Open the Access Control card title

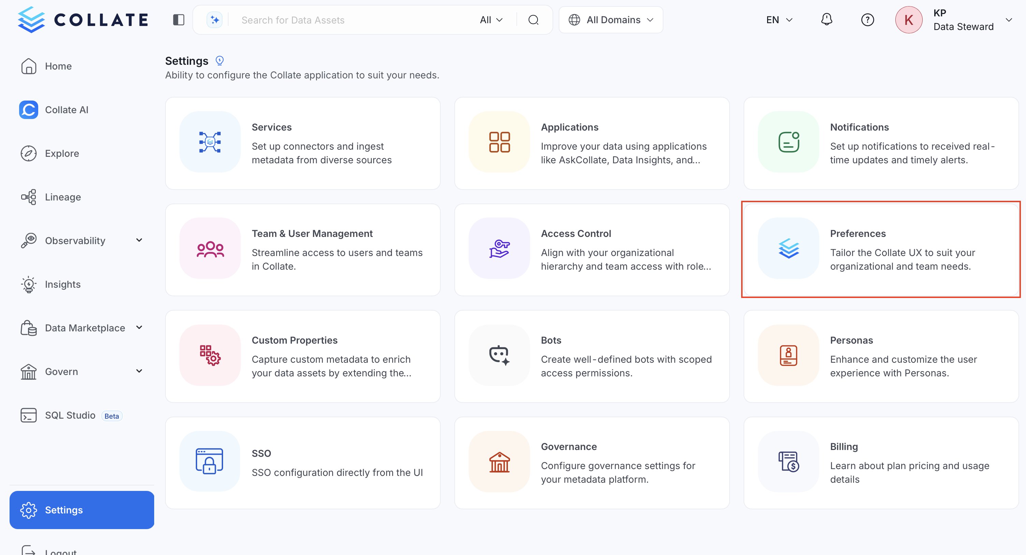pos(576,234)
